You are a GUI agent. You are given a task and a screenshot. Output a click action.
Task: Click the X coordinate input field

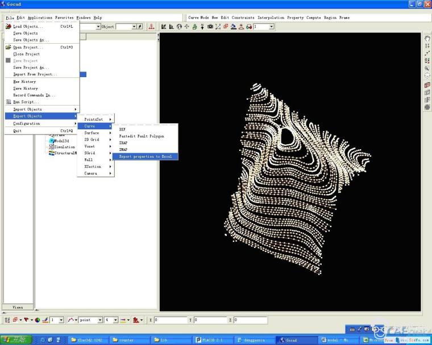(x=171, y=320)
